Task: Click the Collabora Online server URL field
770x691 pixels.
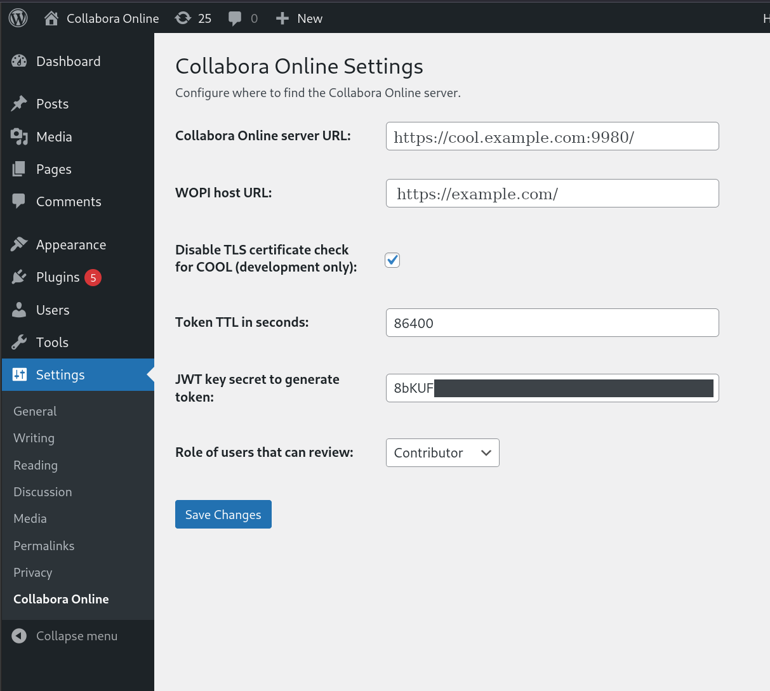Action: [x=552, y=136]
